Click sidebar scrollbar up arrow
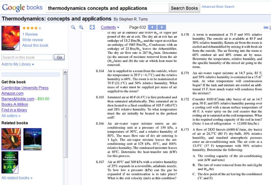The width and height of the screenshot is (271, 185). [65, 72]
